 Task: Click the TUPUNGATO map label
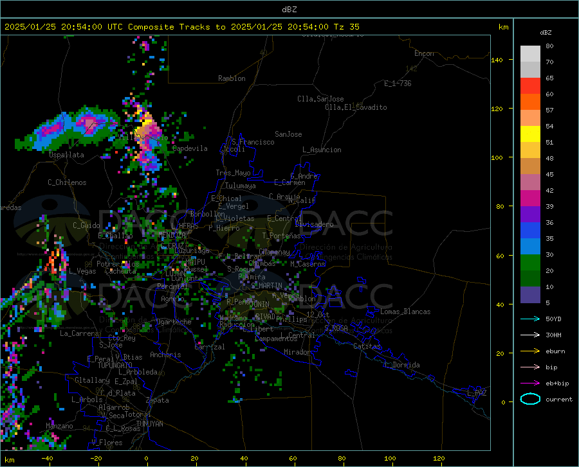click(115, 366)
